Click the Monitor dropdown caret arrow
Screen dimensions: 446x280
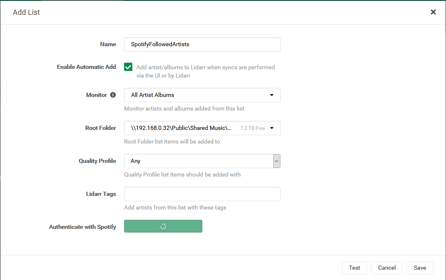[272, 95]
